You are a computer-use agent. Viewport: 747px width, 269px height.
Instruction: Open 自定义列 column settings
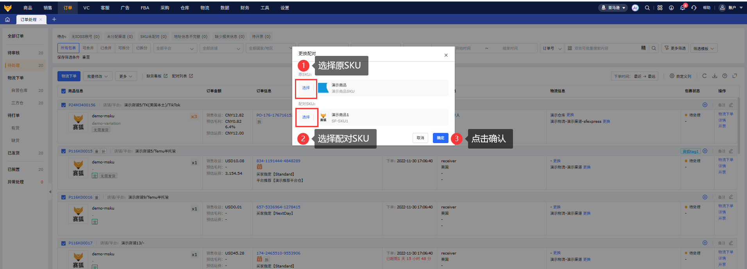click(x=680, y=76)
